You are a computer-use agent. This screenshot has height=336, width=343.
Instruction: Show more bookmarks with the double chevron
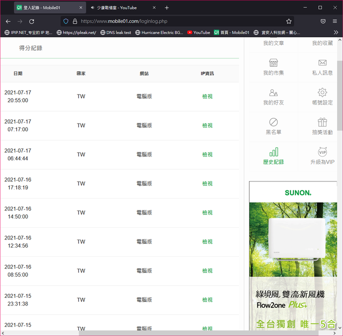pos(336,32)
